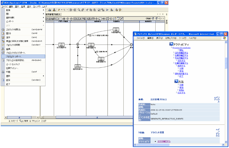Click the 分割 split gateway diamond
229x148 pixels.
(78, 44)
